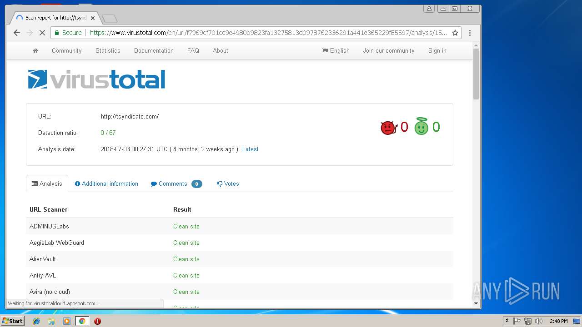Click the URL Scanner column header

(x=48, y=209)
